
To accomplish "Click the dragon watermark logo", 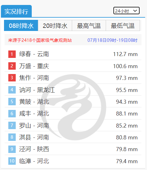I will click(x=73, y=107).
